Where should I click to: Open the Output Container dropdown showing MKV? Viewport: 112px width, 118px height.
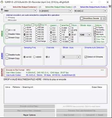click(20, 11)
